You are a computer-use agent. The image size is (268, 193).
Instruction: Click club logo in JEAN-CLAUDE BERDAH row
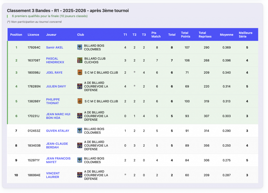pyautogui.click(x=80, y=146)
